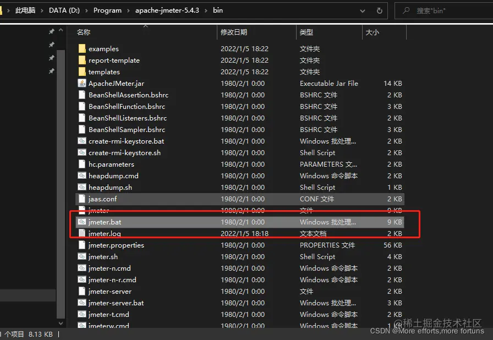Image resolution: width=493 pixels, height=340 pixels.
Task: Select the file name jmeter.properties
Action: click(x=116, y=245)
